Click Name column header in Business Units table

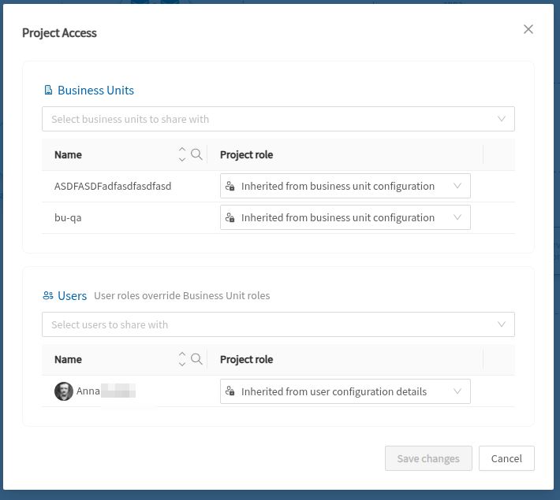pyautogui.click(x=68, y=155)
